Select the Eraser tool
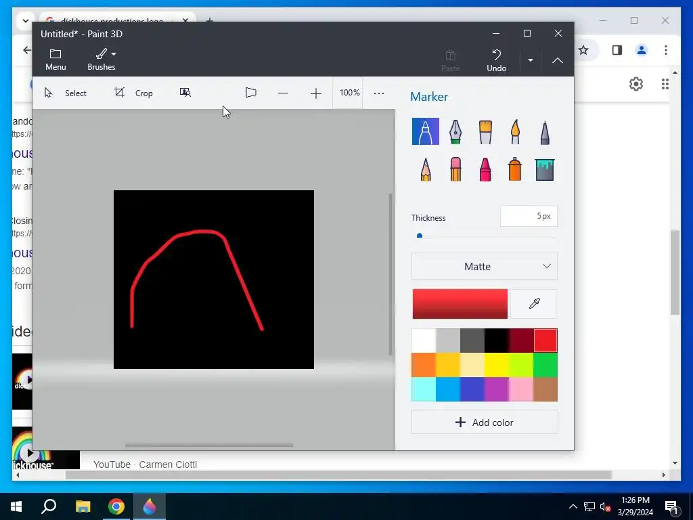The image size is (693, 520). point(455,169)
